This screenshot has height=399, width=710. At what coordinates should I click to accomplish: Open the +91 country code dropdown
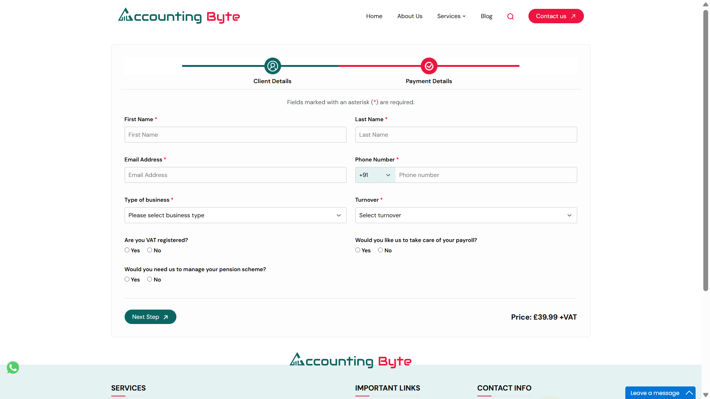(x=375, y=175)
